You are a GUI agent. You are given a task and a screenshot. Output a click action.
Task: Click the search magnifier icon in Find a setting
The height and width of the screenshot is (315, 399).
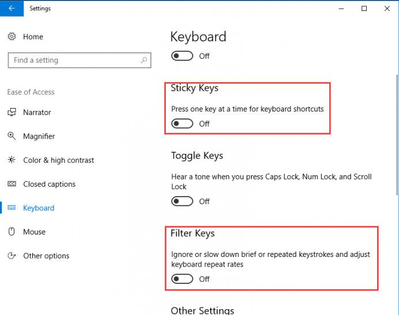[144, 60]
